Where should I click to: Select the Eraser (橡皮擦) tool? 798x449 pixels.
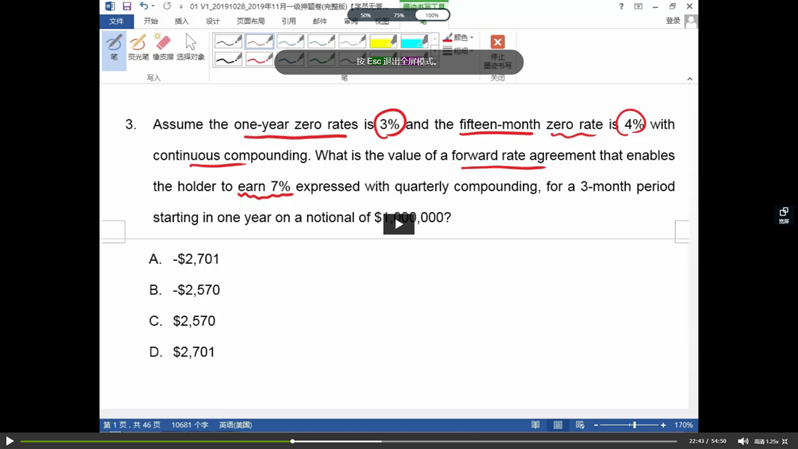click(163, 47)
